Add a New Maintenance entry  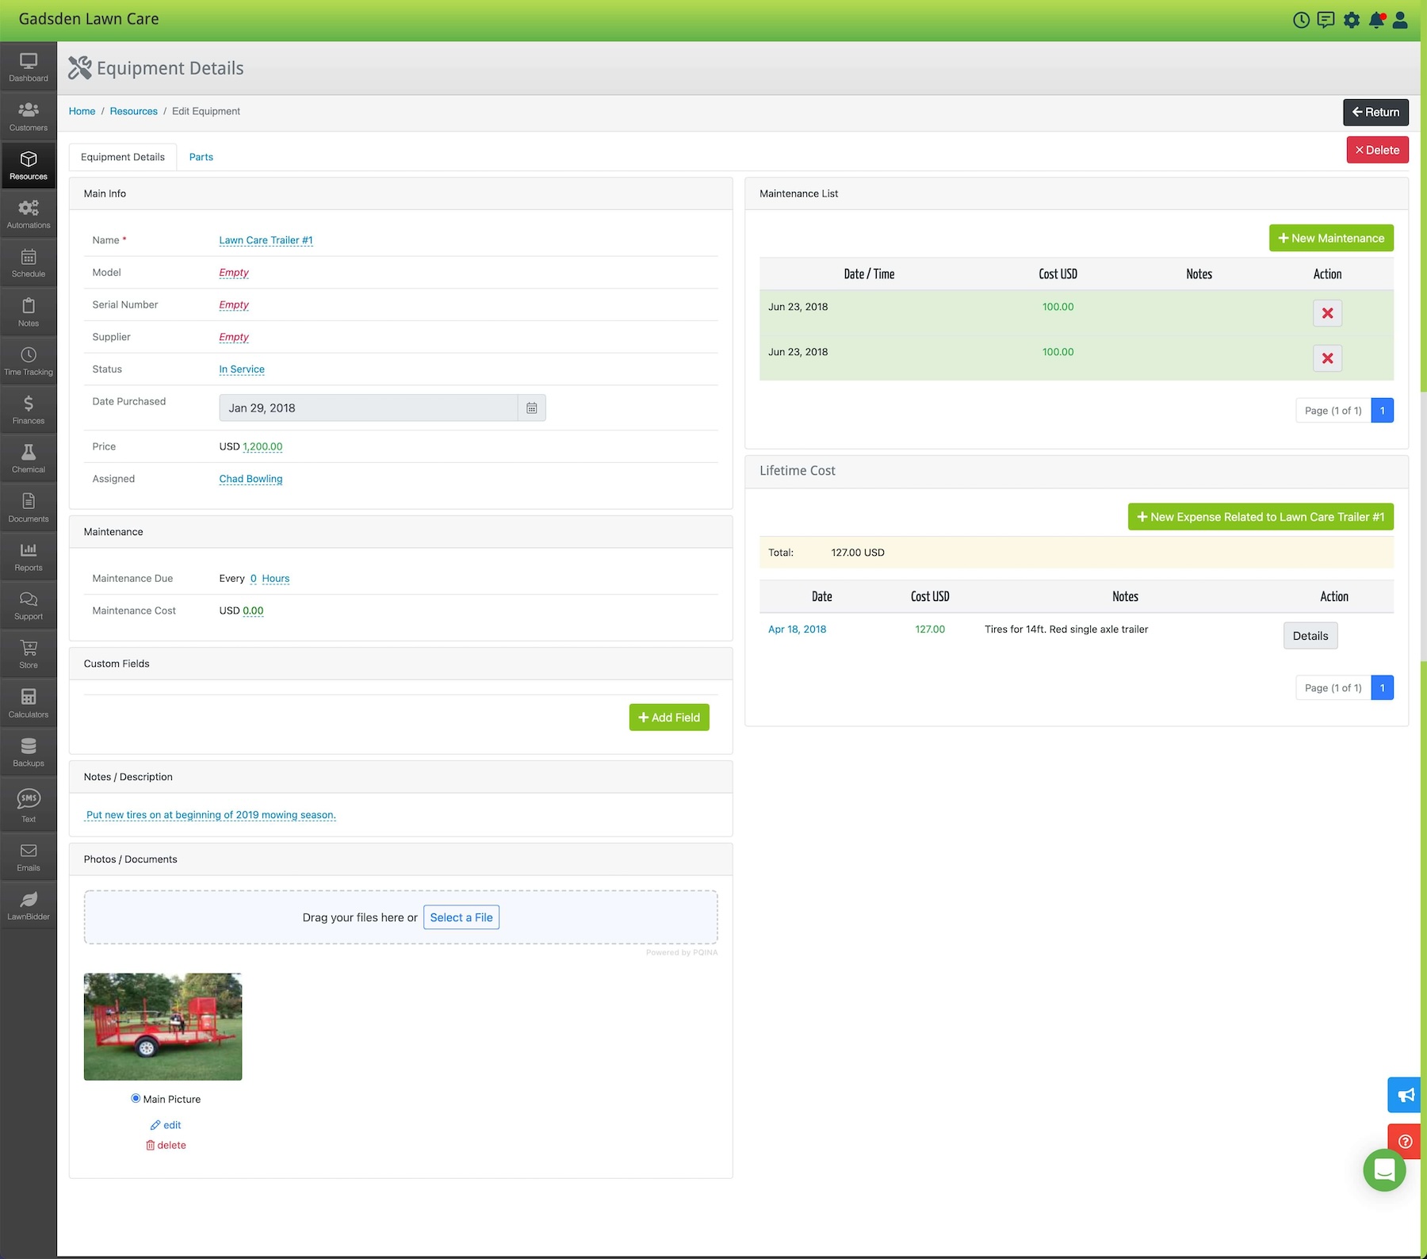pos(1330,238)
